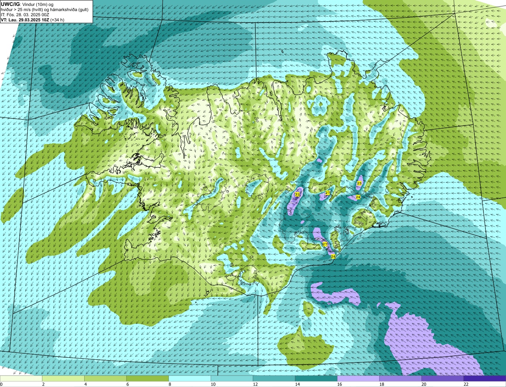Pick the 20–22 m/s violet legend band
This screenshot has height=387, width=506.
[x=443, y=379]
